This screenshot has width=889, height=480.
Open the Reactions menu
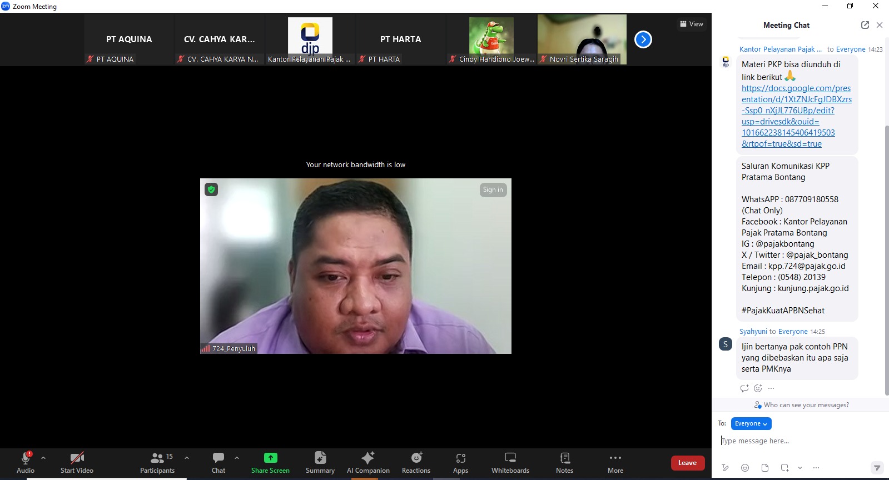pyautogui.click(x=416, y=462)
